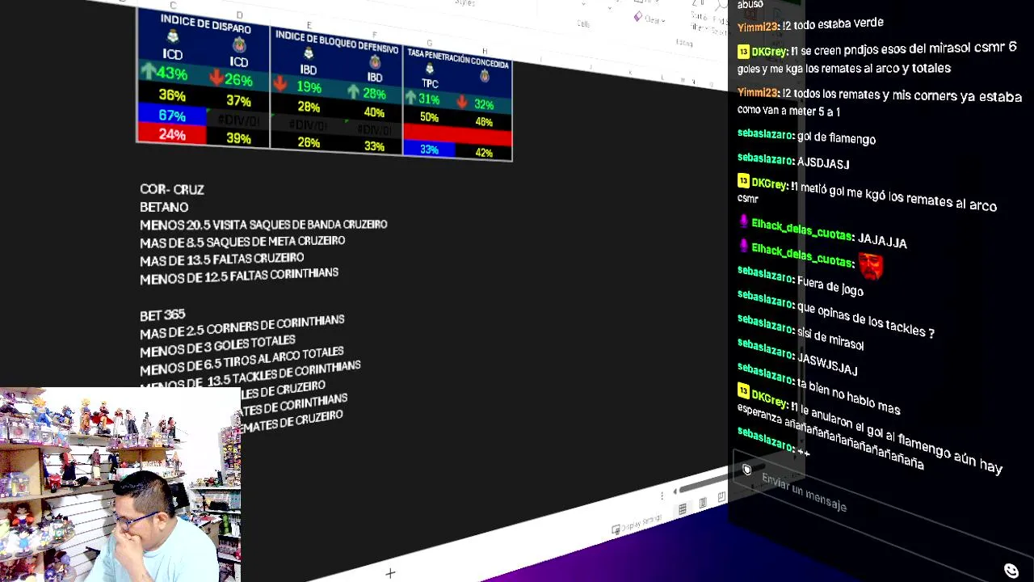This screenshot has width=1034, height=582.
Task: Click the green up arrow beside 43%
Action: pos(148,71)
